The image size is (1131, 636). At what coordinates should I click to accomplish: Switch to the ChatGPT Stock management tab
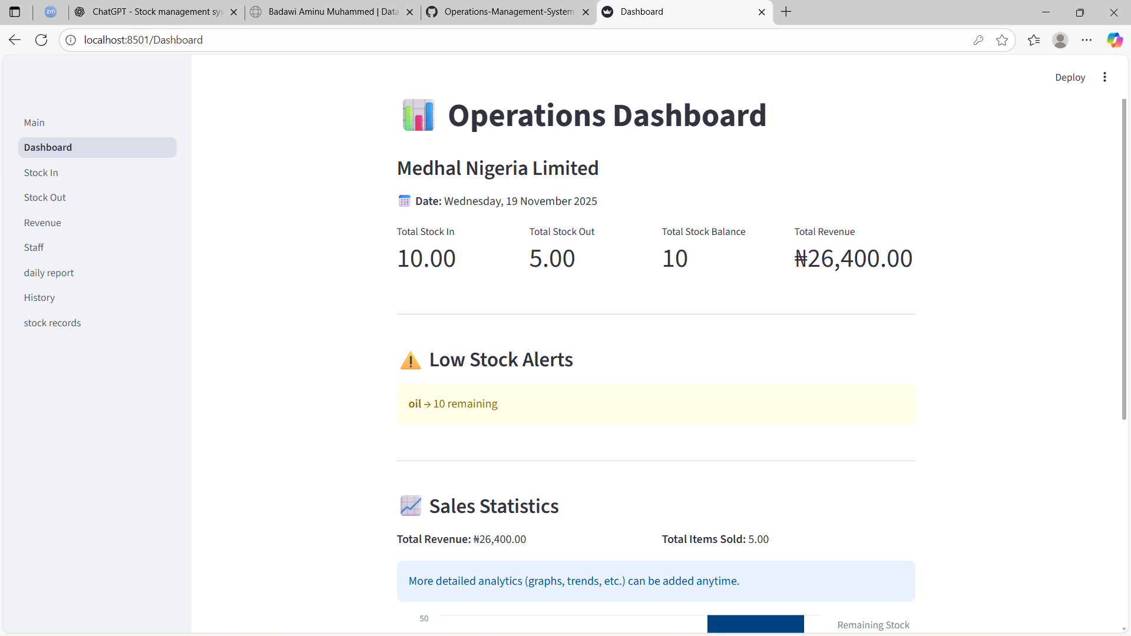156,12
